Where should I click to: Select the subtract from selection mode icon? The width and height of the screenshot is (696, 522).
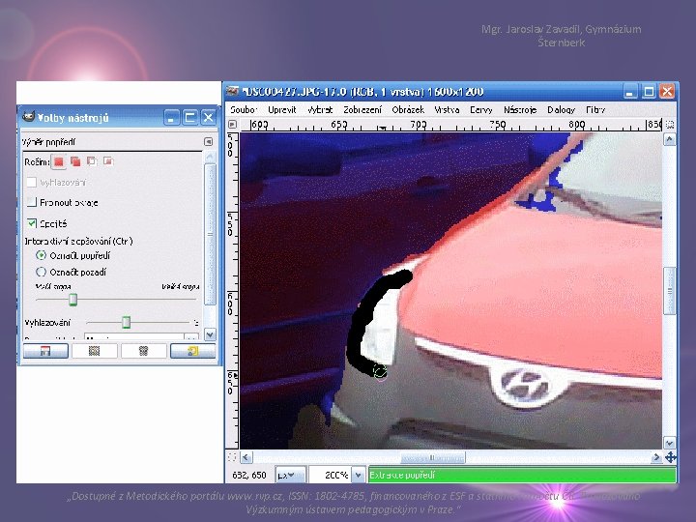[x=92, y=161]
